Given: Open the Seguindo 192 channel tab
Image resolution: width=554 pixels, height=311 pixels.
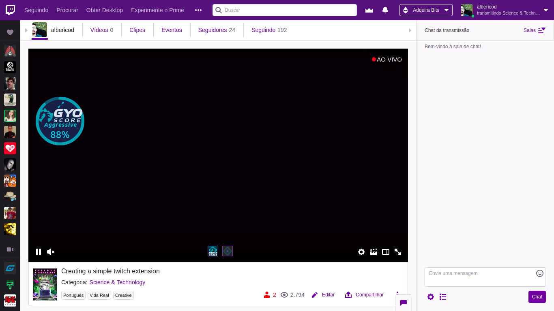Looking at the screenshot, I should (x=269, y=30).
